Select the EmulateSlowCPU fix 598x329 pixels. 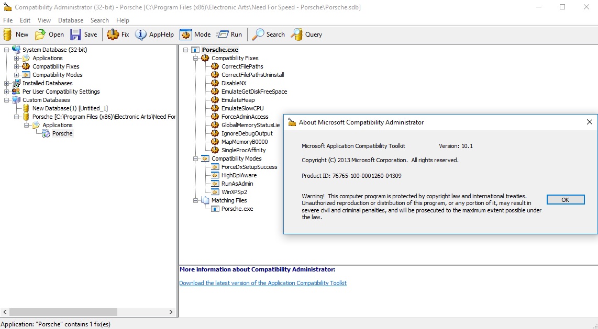coord(242,108)
